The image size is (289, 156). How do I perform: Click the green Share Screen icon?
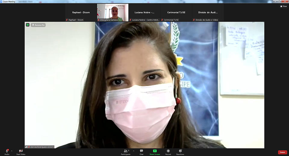click(x=155, y=151)
